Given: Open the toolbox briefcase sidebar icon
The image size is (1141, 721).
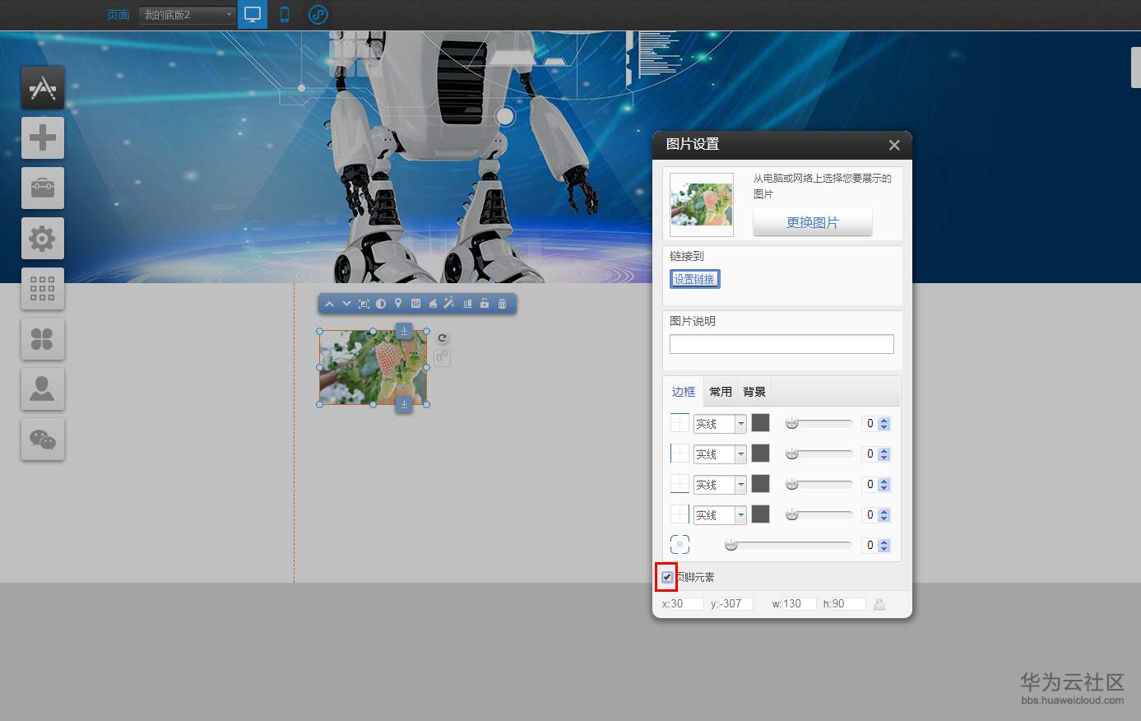Looking at the screenshot, I should point(43,188).
